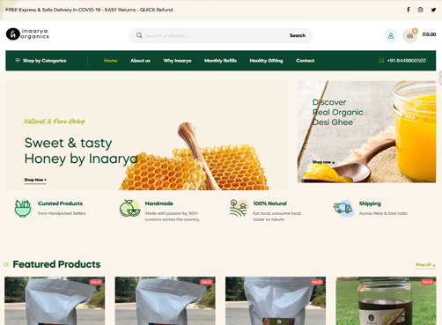Viewport: 442px width, 325px height.
Task: Click the Shipping heading text
Action: pos(370,203)
